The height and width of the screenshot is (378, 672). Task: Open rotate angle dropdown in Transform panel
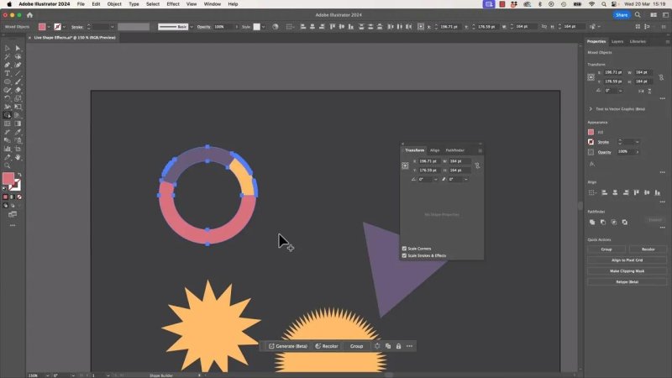(435, 179)
